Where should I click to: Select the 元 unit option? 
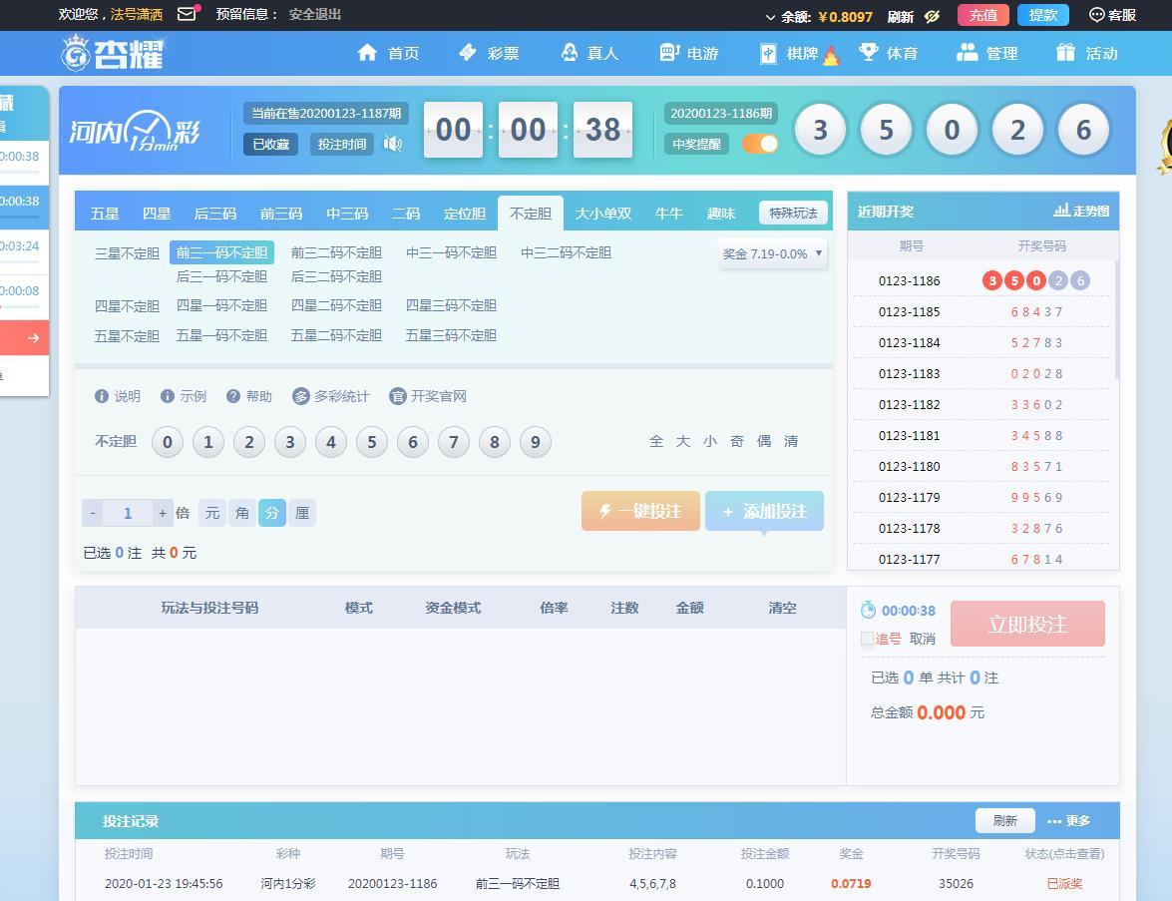(212, 513)
